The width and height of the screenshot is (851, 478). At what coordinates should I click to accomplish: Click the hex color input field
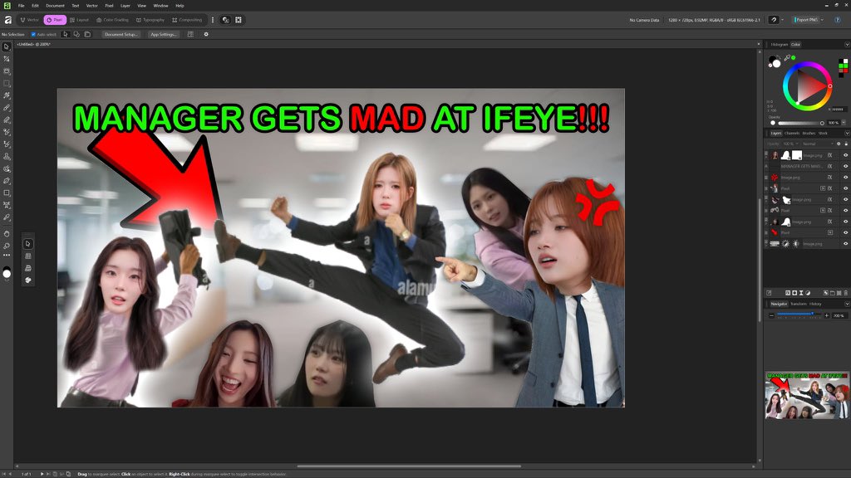(x=839, y=110)
